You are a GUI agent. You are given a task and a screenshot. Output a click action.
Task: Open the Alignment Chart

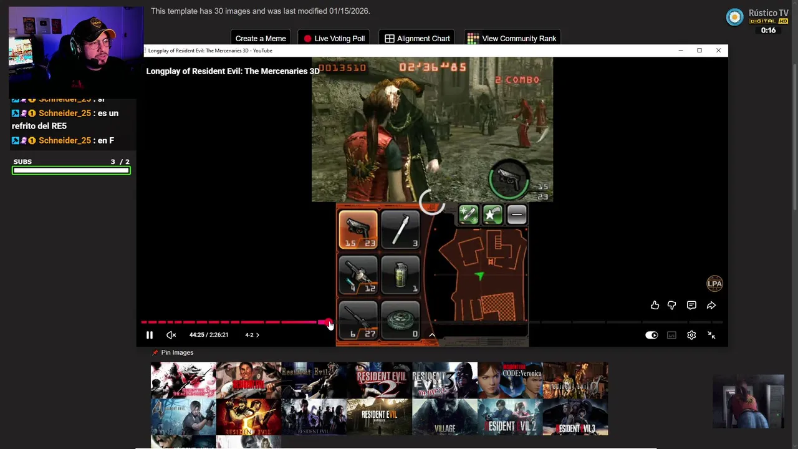pyautogui.click(x=417, y=38)
